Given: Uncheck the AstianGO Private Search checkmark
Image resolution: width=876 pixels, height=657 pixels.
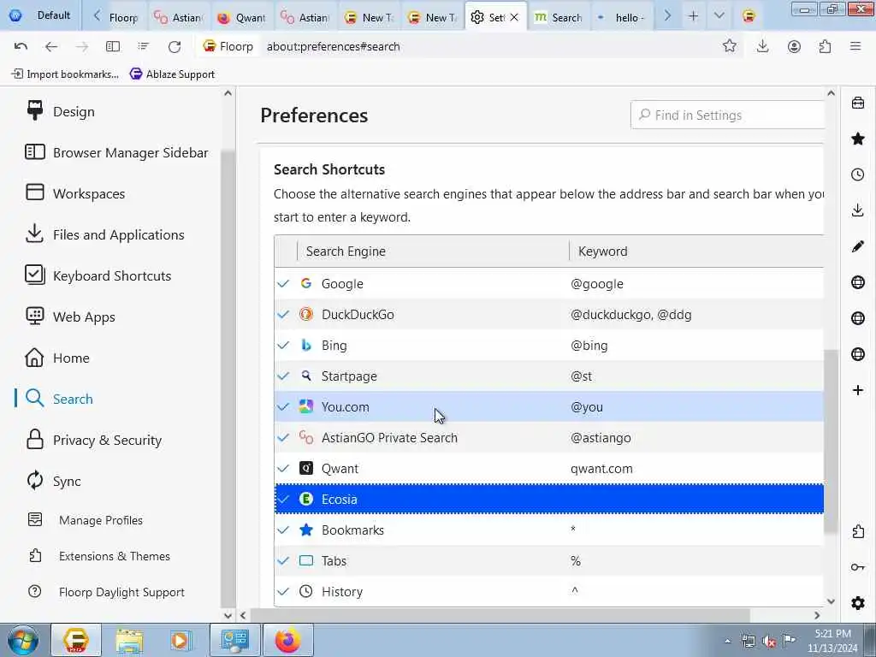Looking at the screenshot, I should click(283, 437).
